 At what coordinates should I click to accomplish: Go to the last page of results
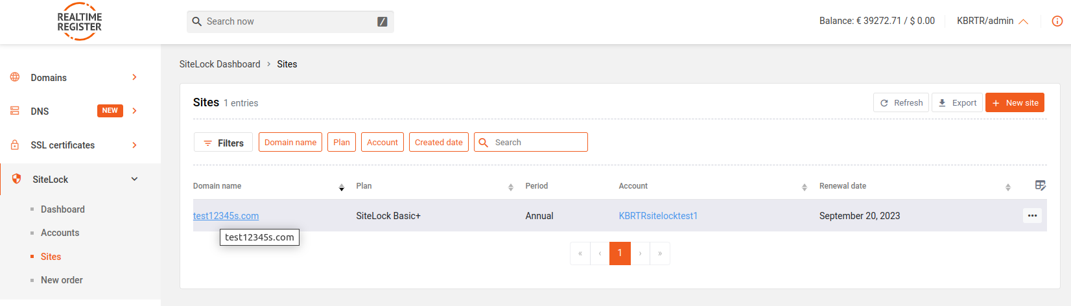point(660,253)
